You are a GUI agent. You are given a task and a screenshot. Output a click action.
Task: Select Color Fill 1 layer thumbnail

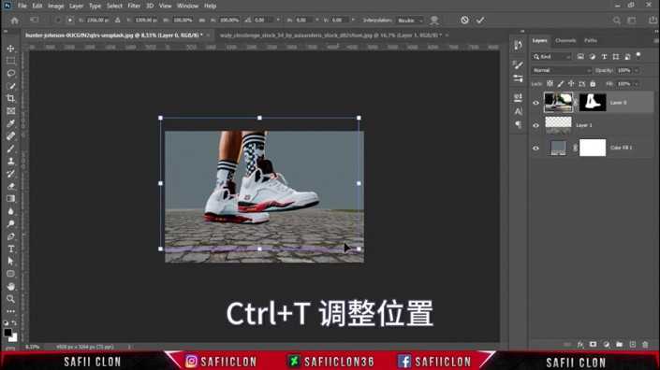559,148
